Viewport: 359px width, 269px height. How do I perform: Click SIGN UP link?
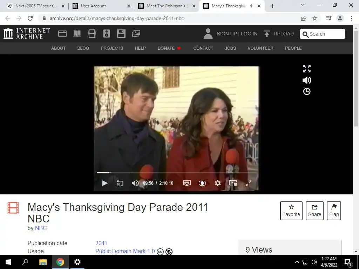[227, 34]
